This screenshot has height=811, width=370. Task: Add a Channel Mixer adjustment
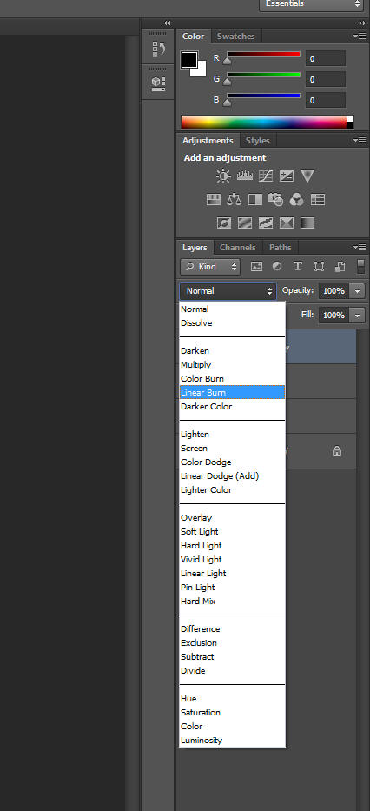point(297,200)
